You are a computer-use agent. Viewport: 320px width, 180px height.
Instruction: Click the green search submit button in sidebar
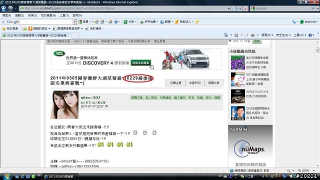tap(256, 41)
